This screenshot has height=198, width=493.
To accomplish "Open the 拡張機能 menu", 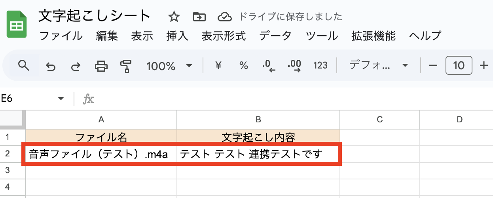I will (x=373, y=36).
